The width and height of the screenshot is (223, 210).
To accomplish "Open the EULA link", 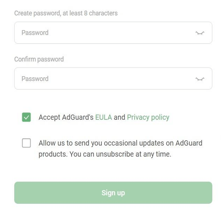I will (104, 117).
